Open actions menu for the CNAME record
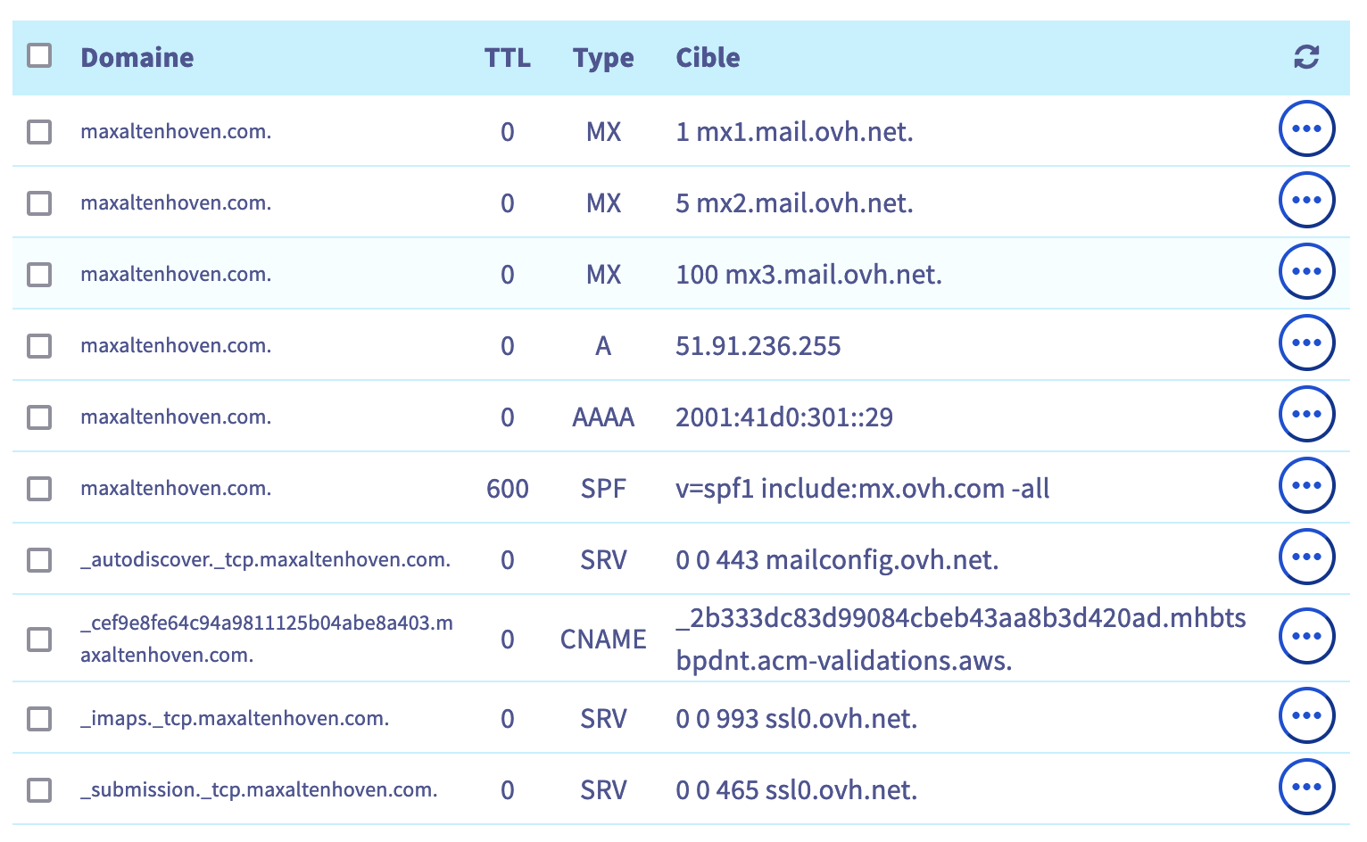The width and height of the screenshot is (1367, 842). click(1306, 636)
